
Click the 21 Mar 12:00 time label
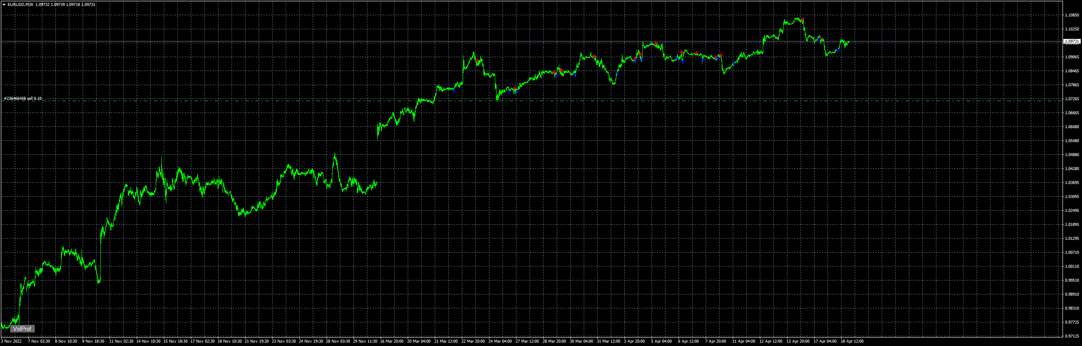point(446,341)
